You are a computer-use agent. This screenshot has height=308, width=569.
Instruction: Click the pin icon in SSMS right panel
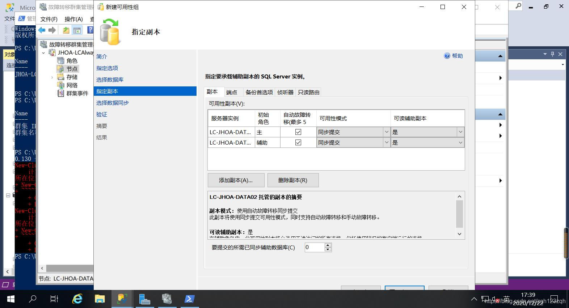point(552,54)
